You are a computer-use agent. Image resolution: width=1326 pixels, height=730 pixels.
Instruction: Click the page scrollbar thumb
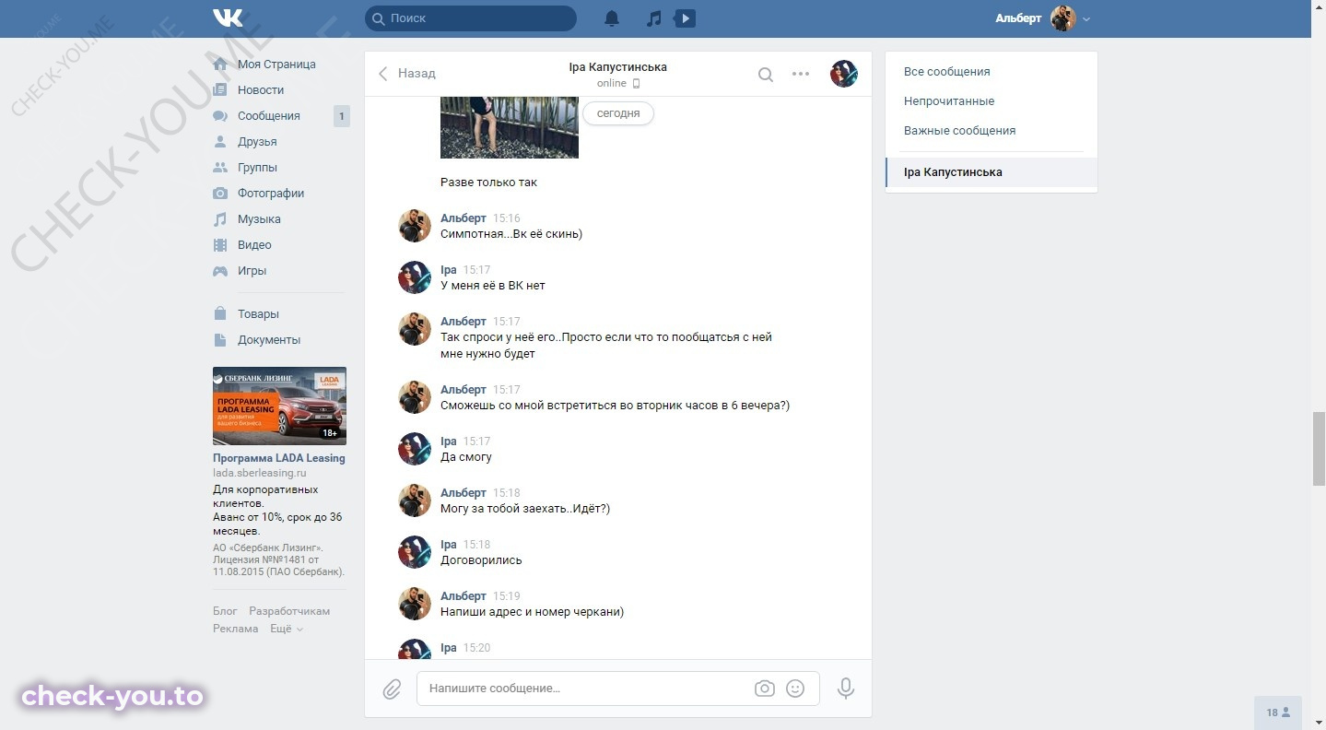click(x=1318, y=448)
